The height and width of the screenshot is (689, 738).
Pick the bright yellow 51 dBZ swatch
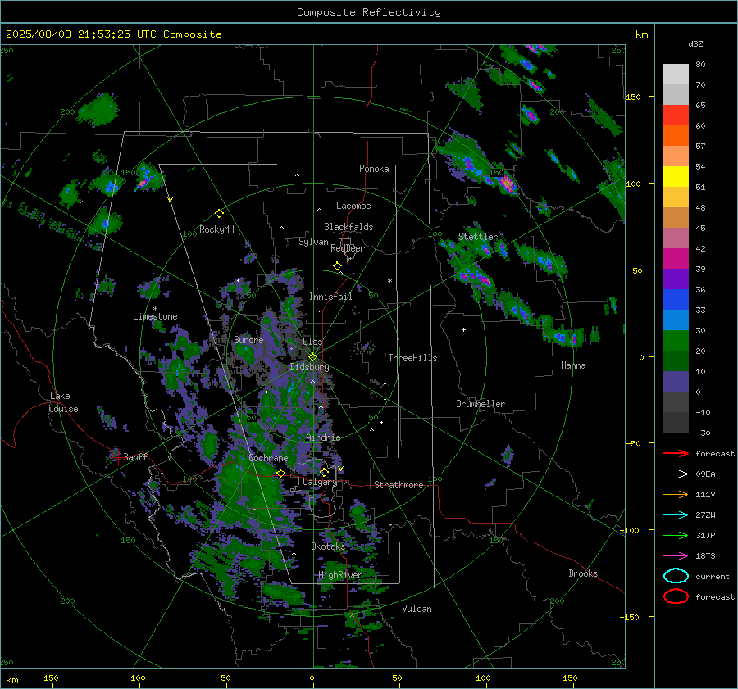pos(676,176)
